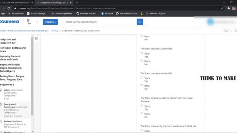Open Review Your Peers sidebar item

pyautogui.click(x=15, y=124)
